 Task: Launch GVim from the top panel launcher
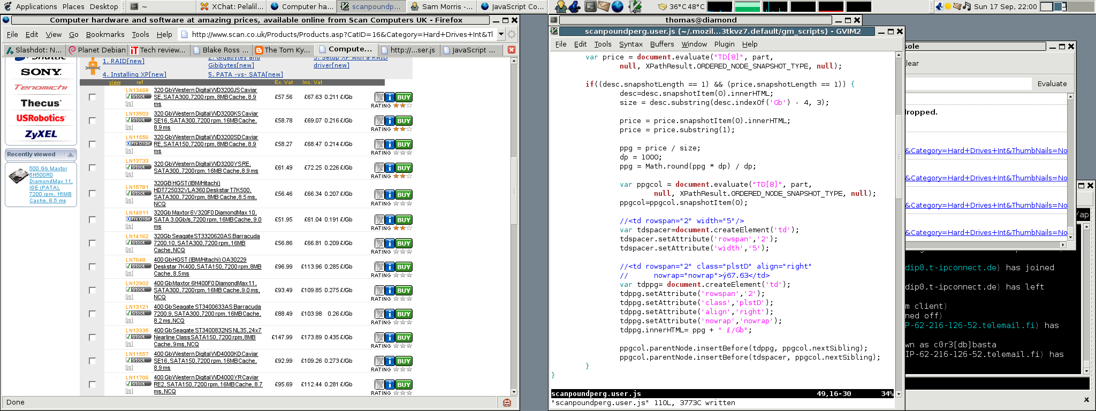(635, 6)
